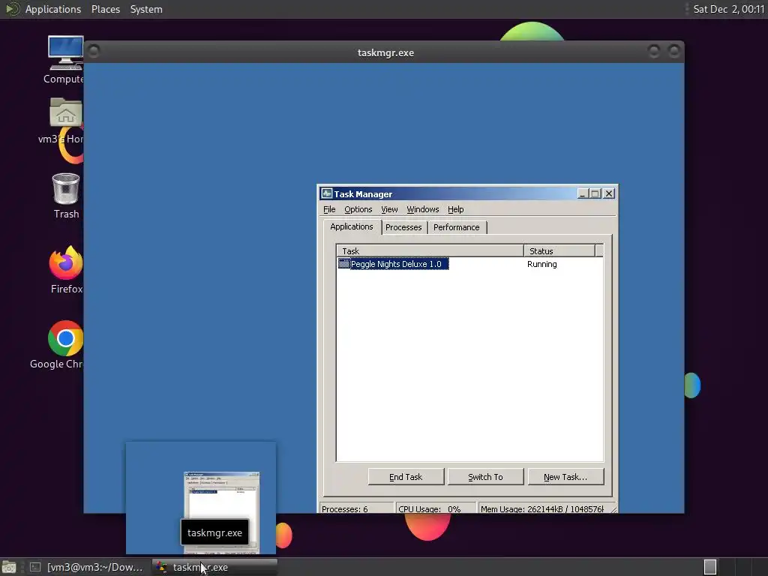Click the Processes: 6 status bar entry
The image size is (768, 576).
coord(356,508)
